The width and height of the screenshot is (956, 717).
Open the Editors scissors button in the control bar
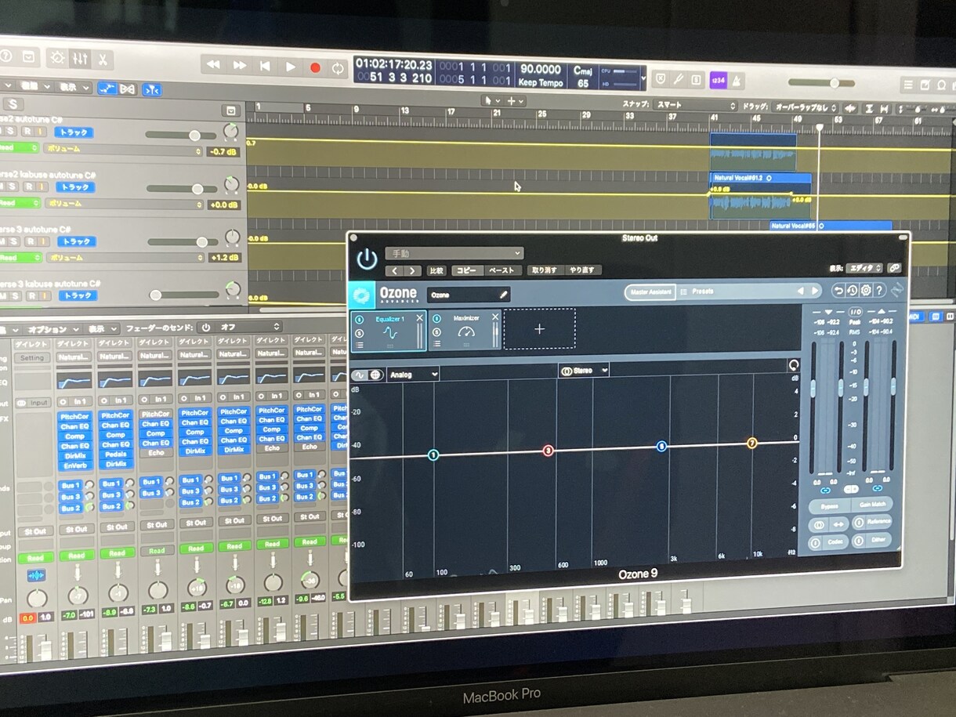[x=103, y=60]
